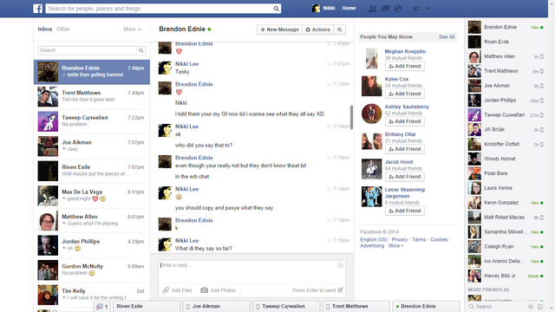Open the Actions gear dropdown
This screenshot has height=312, width=555.
[x=317, y=29]
